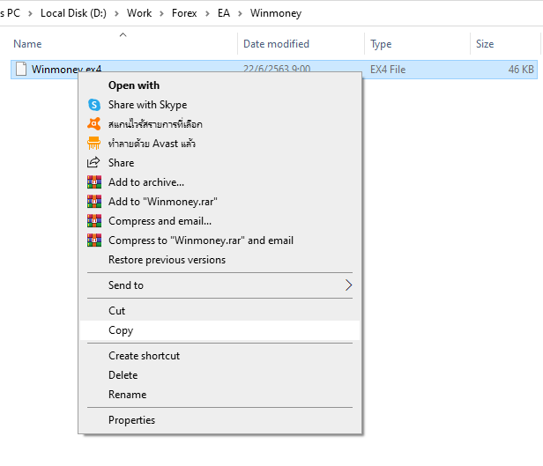Click the Avast shredder icon

point(93,144)
